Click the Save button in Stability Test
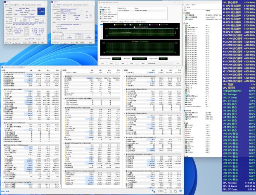The image size is (256, 195). 131,63
